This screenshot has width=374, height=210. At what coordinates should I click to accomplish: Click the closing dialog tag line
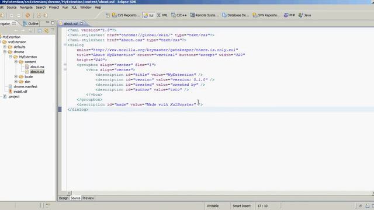pos(78,110)
